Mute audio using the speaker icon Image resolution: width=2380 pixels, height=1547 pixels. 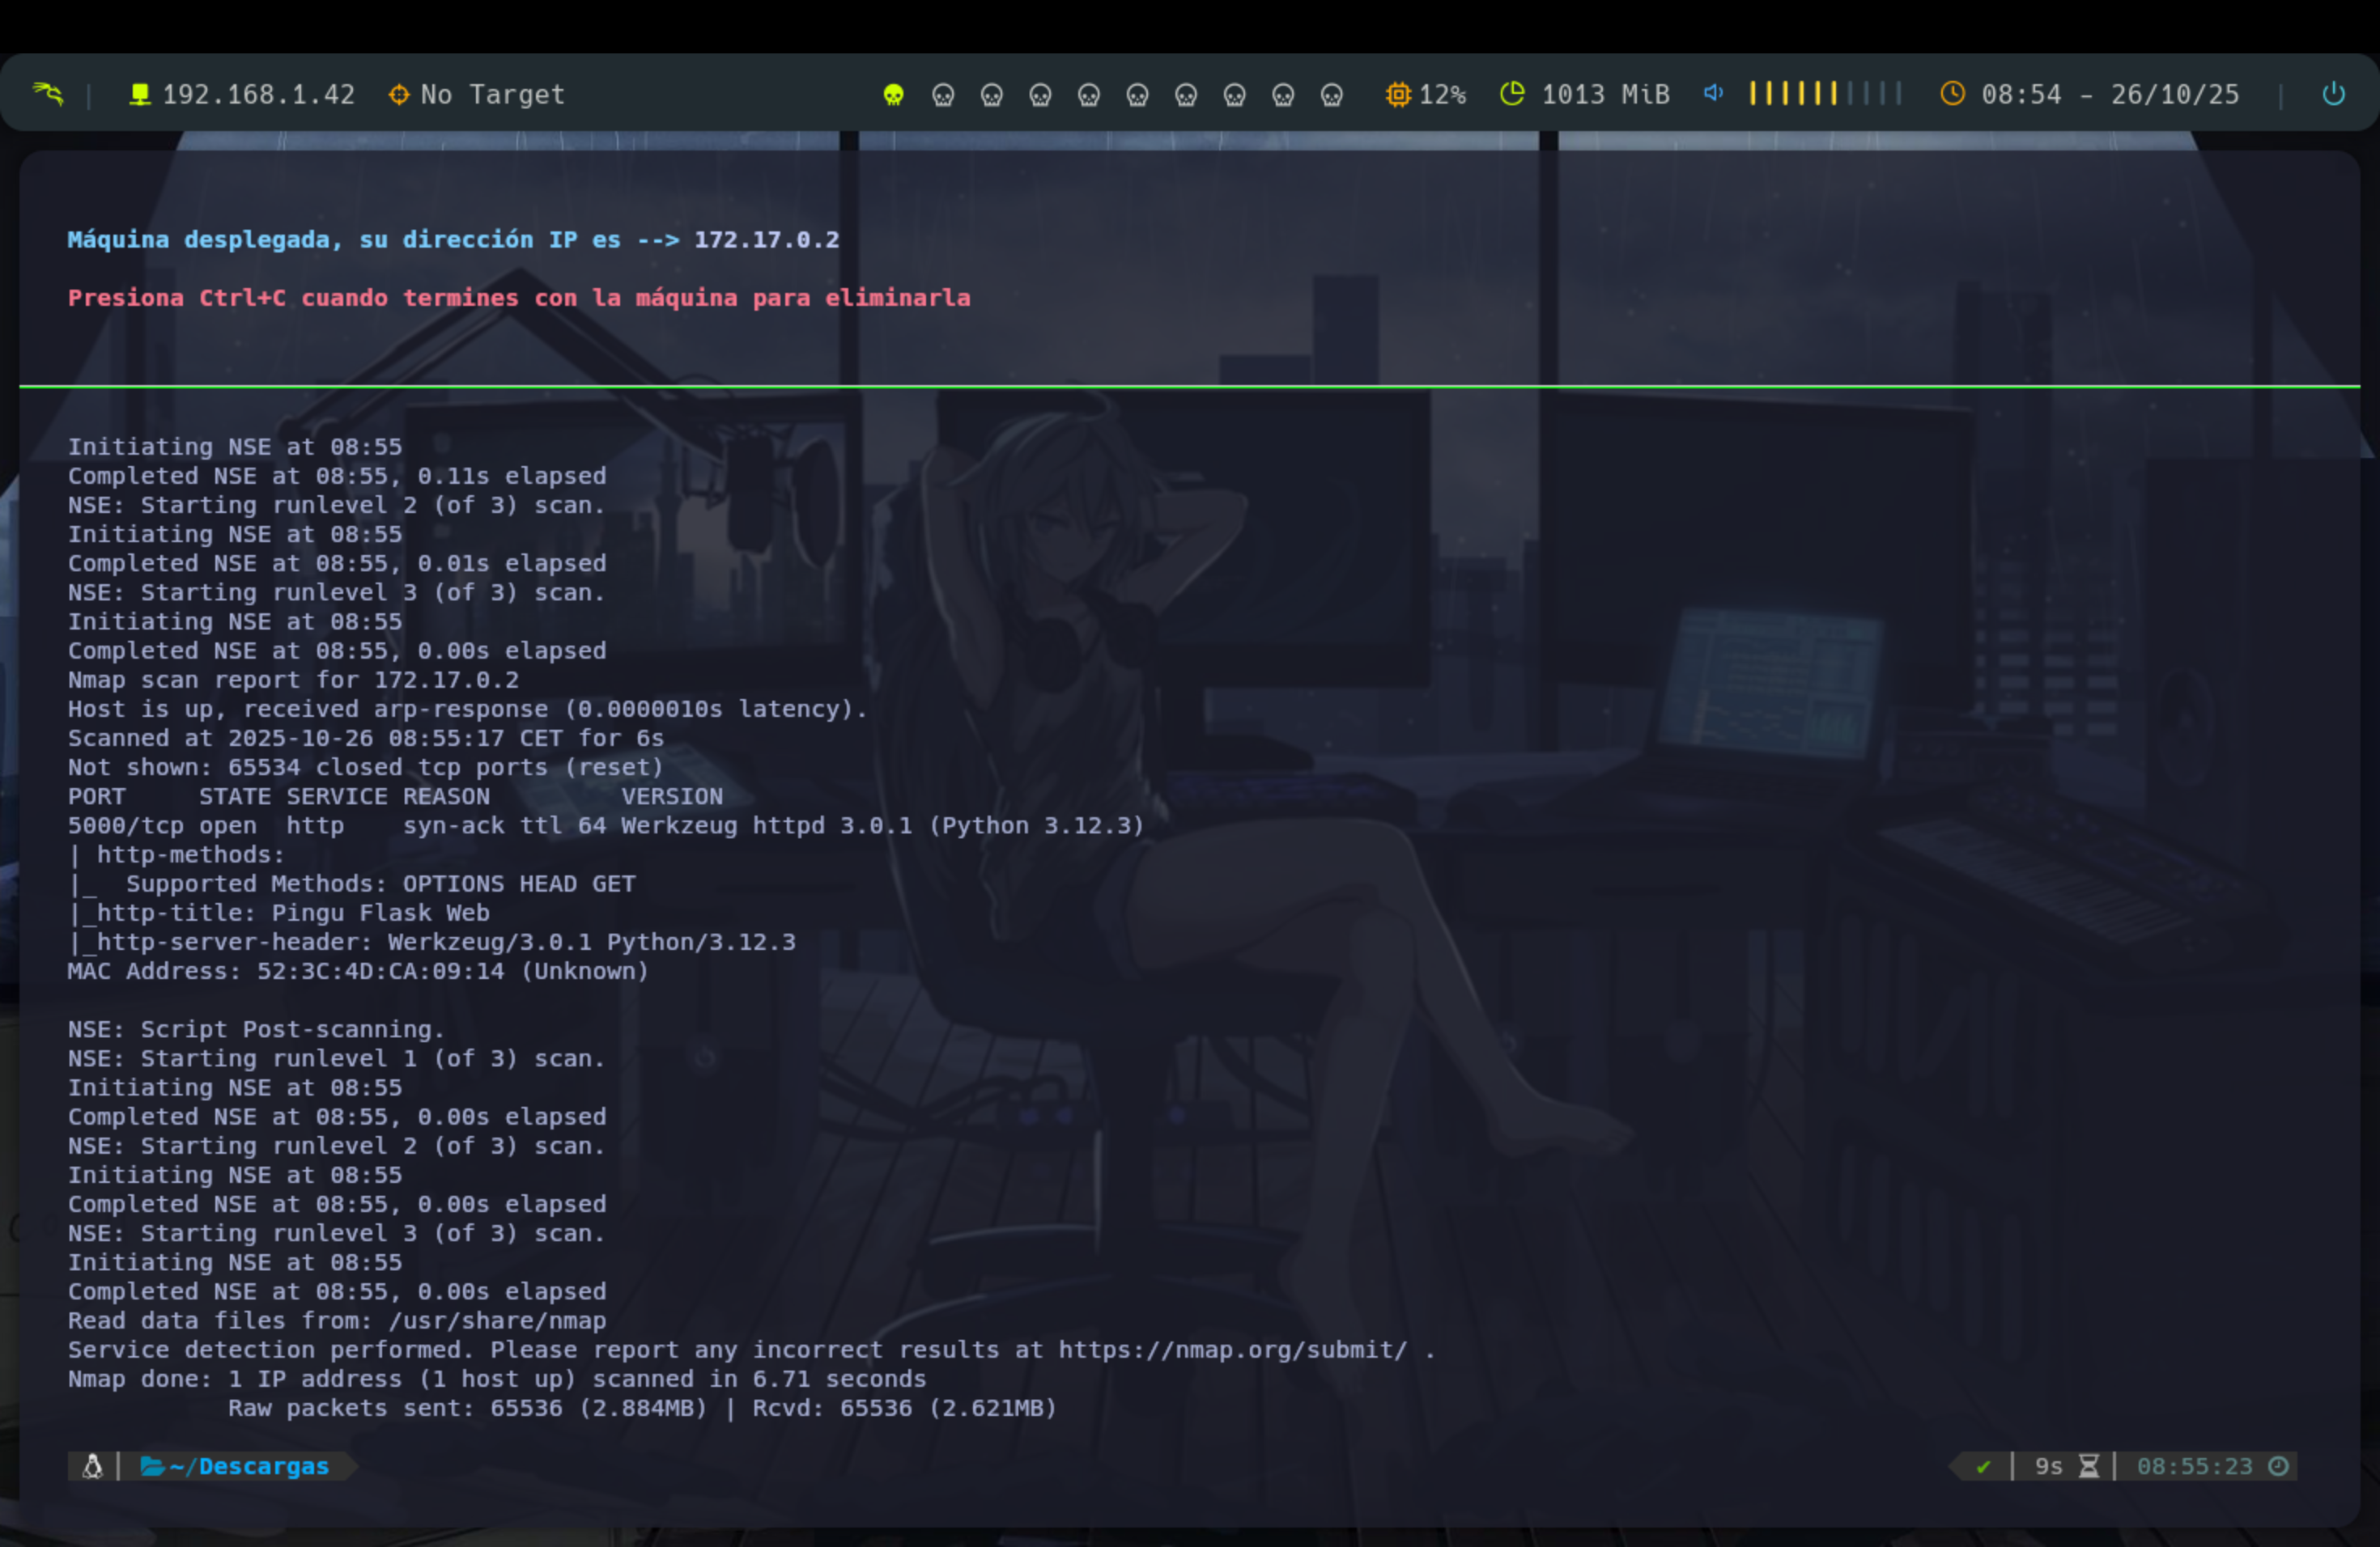[1713, 93]
